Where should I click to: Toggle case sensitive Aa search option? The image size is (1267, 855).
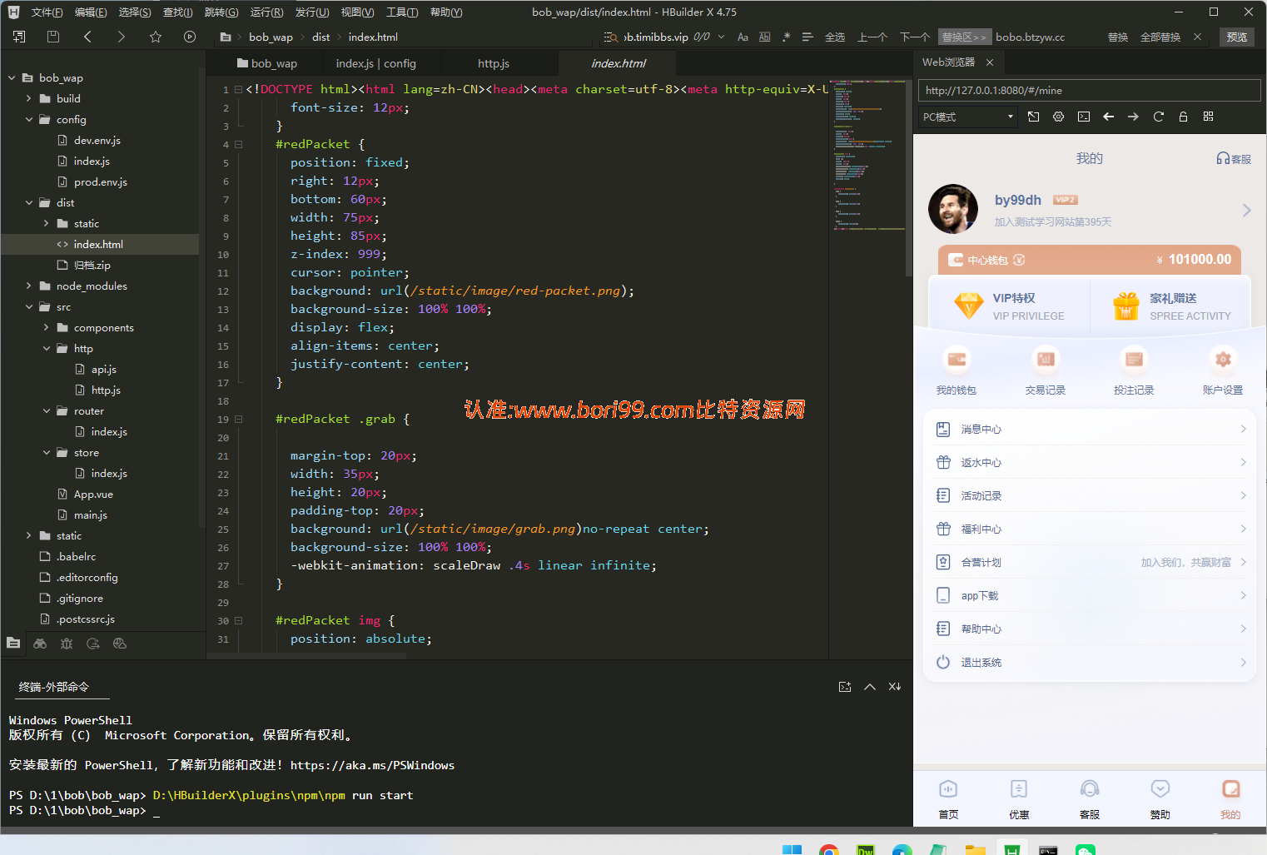tap(743, 37)
